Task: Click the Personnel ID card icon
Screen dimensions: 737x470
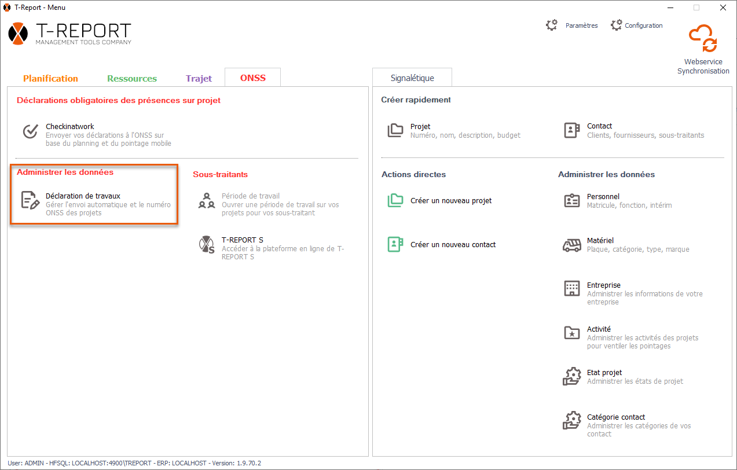Action: pyautogui.click(x=572, y=201)
